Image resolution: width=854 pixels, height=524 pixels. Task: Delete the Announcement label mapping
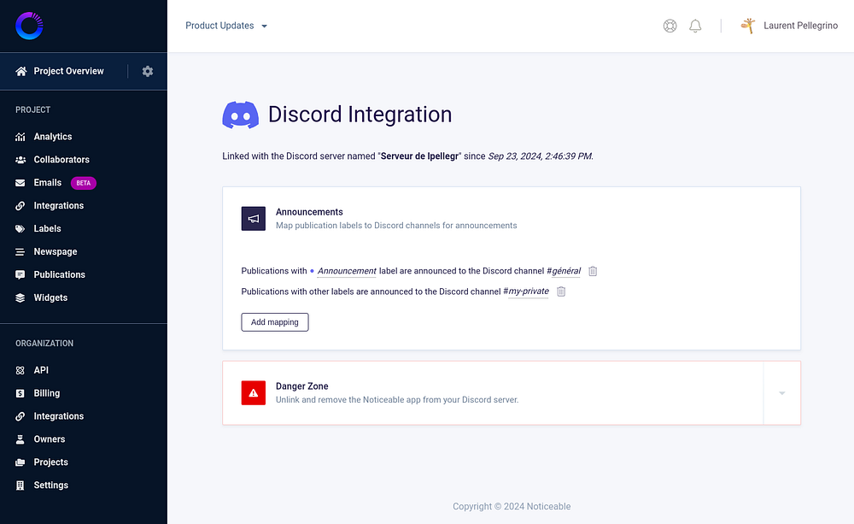593,271
